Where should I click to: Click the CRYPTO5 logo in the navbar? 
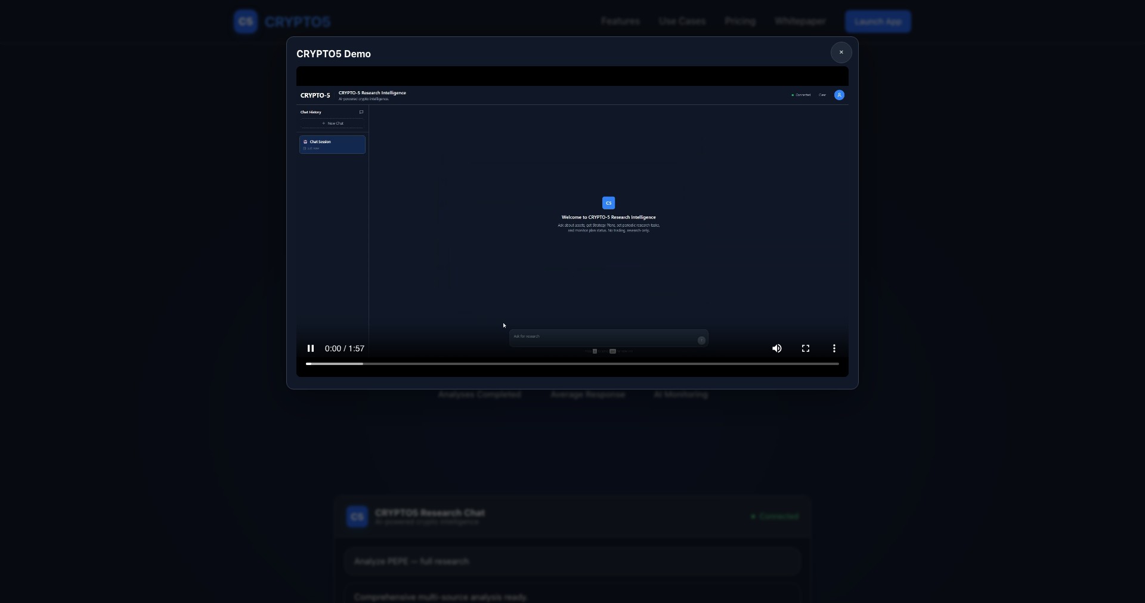282,21
